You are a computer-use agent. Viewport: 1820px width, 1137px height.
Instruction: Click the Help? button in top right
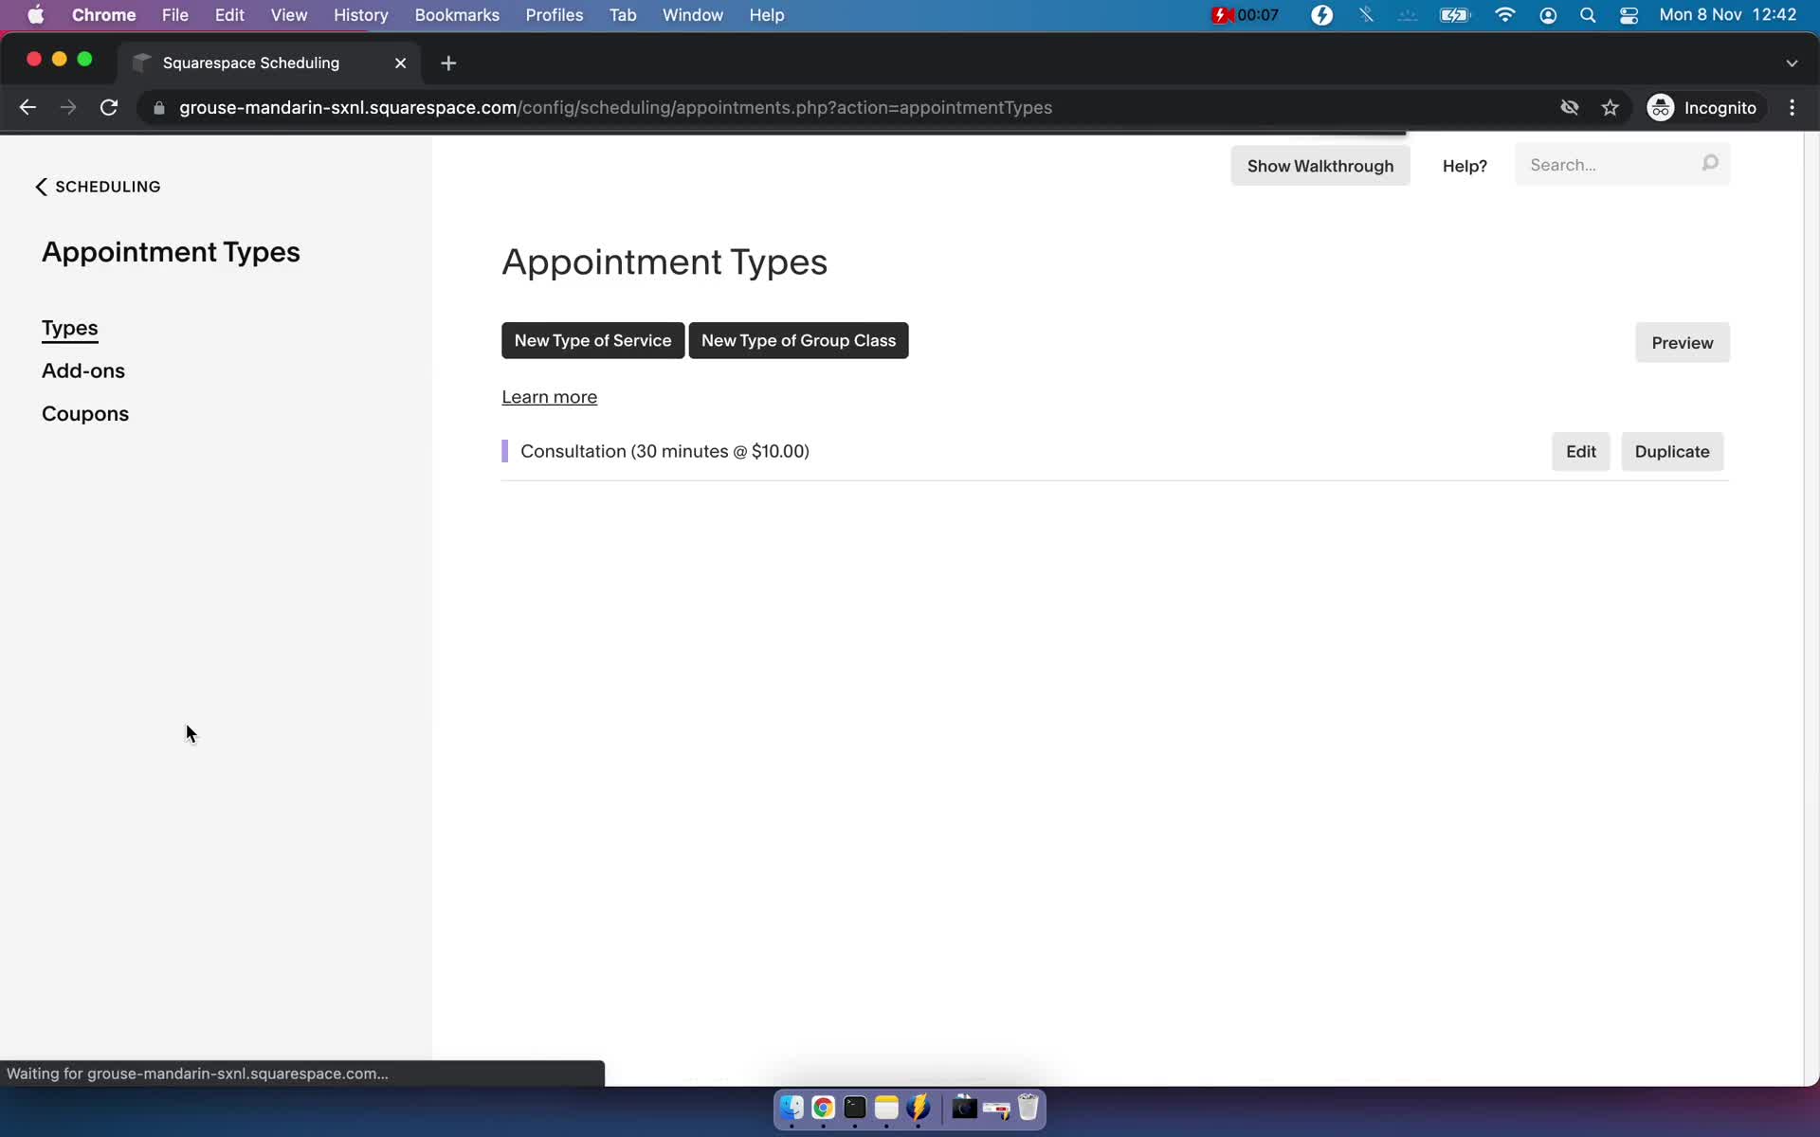1465,164
